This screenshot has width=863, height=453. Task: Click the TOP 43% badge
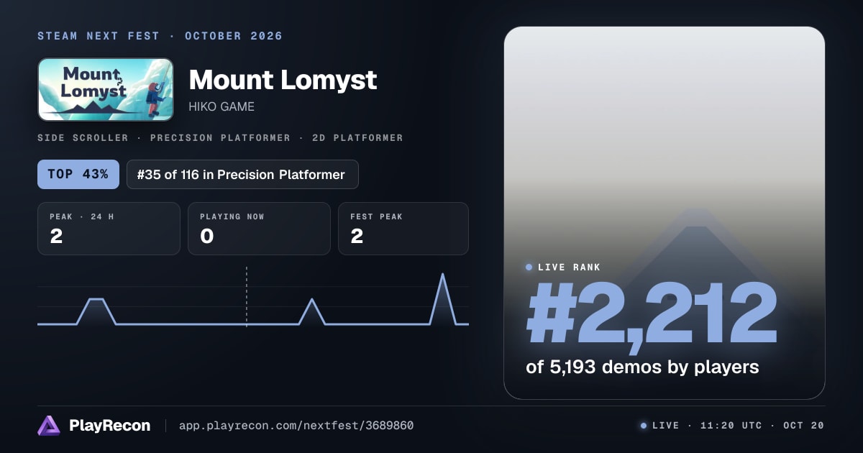(x=78, y=175)
